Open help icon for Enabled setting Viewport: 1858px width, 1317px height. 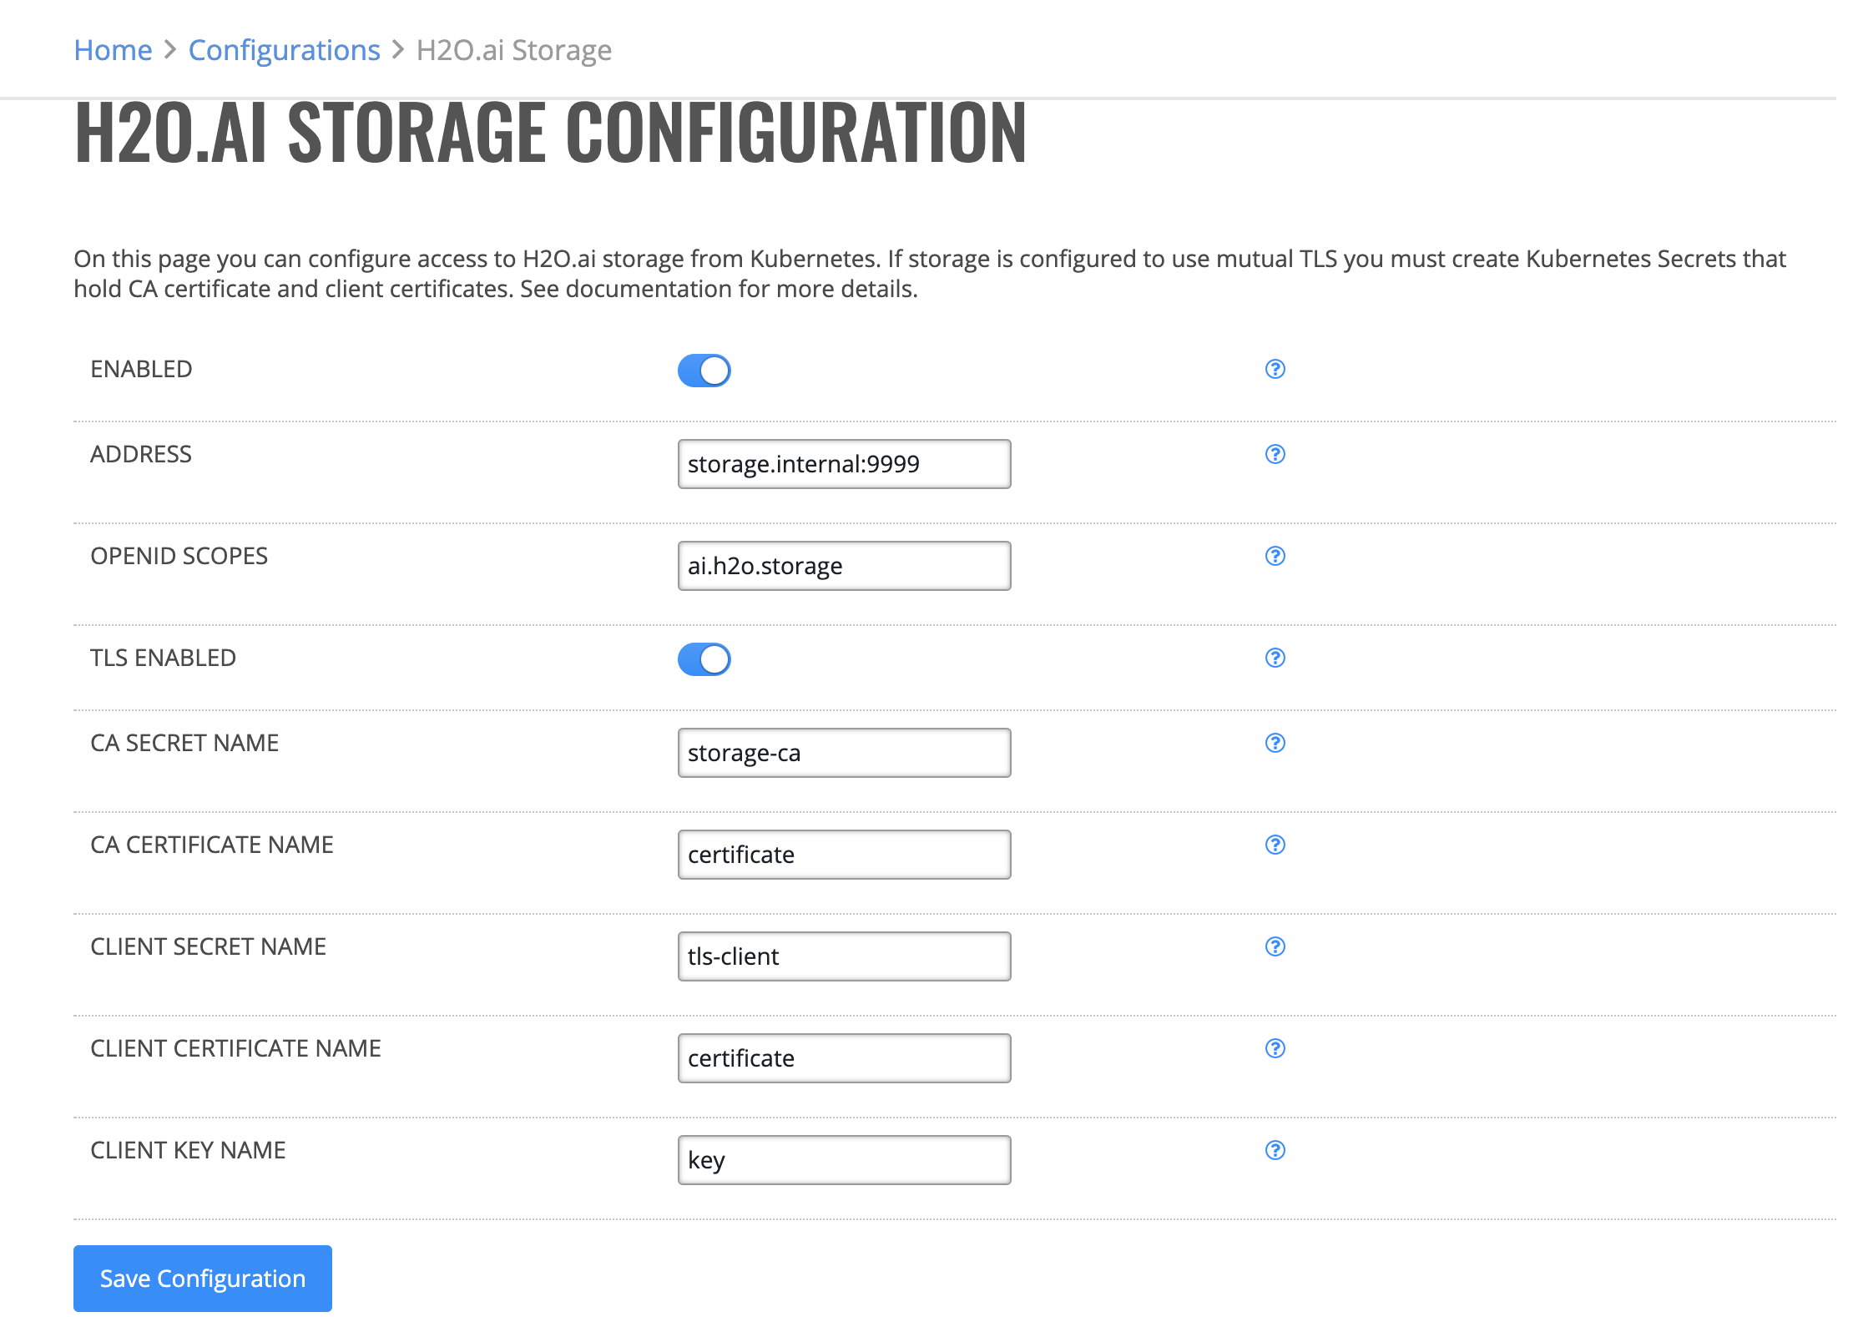1275,369
